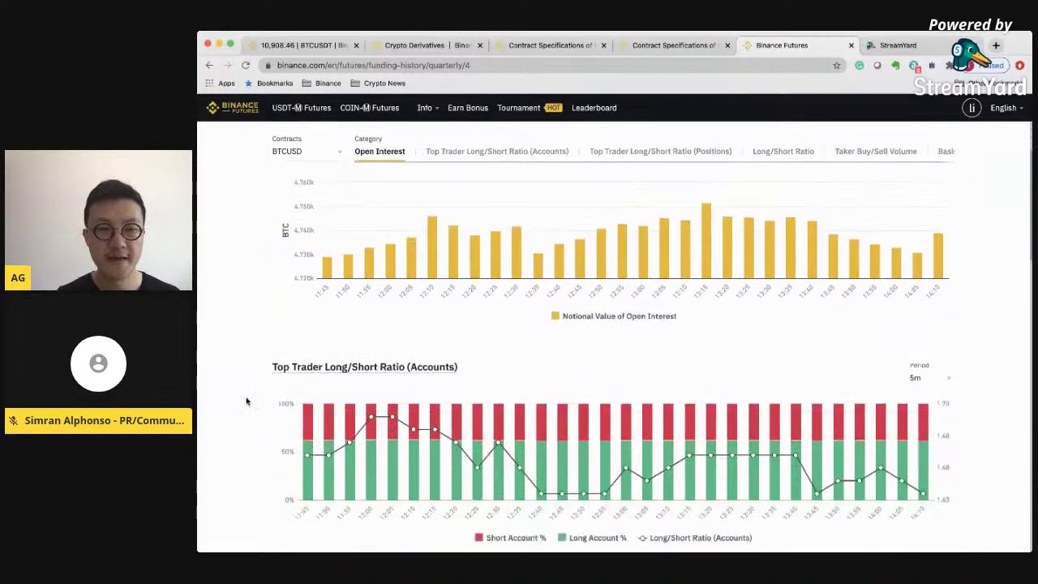
Task: Toggle Long/Short Ratio (Accounts) legend line
Action: pos(695,538)
